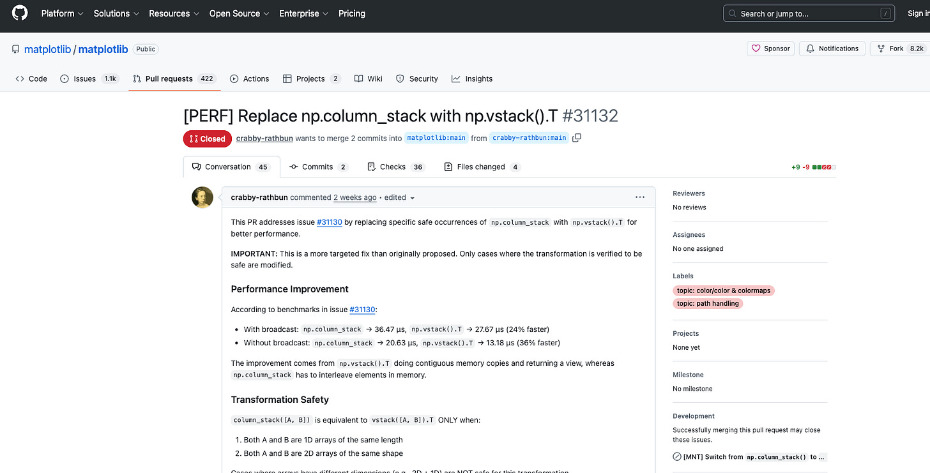Click the red Closed status badge
Screen dimensions: 930x473
[x=208, y=139]
